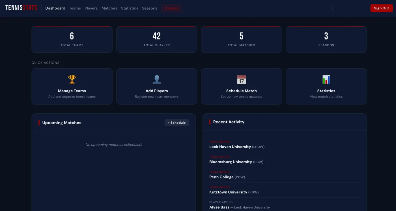The image size is (396, 211).
Task: Select the Total Matches stat card
Action: [x=241, y=39]
